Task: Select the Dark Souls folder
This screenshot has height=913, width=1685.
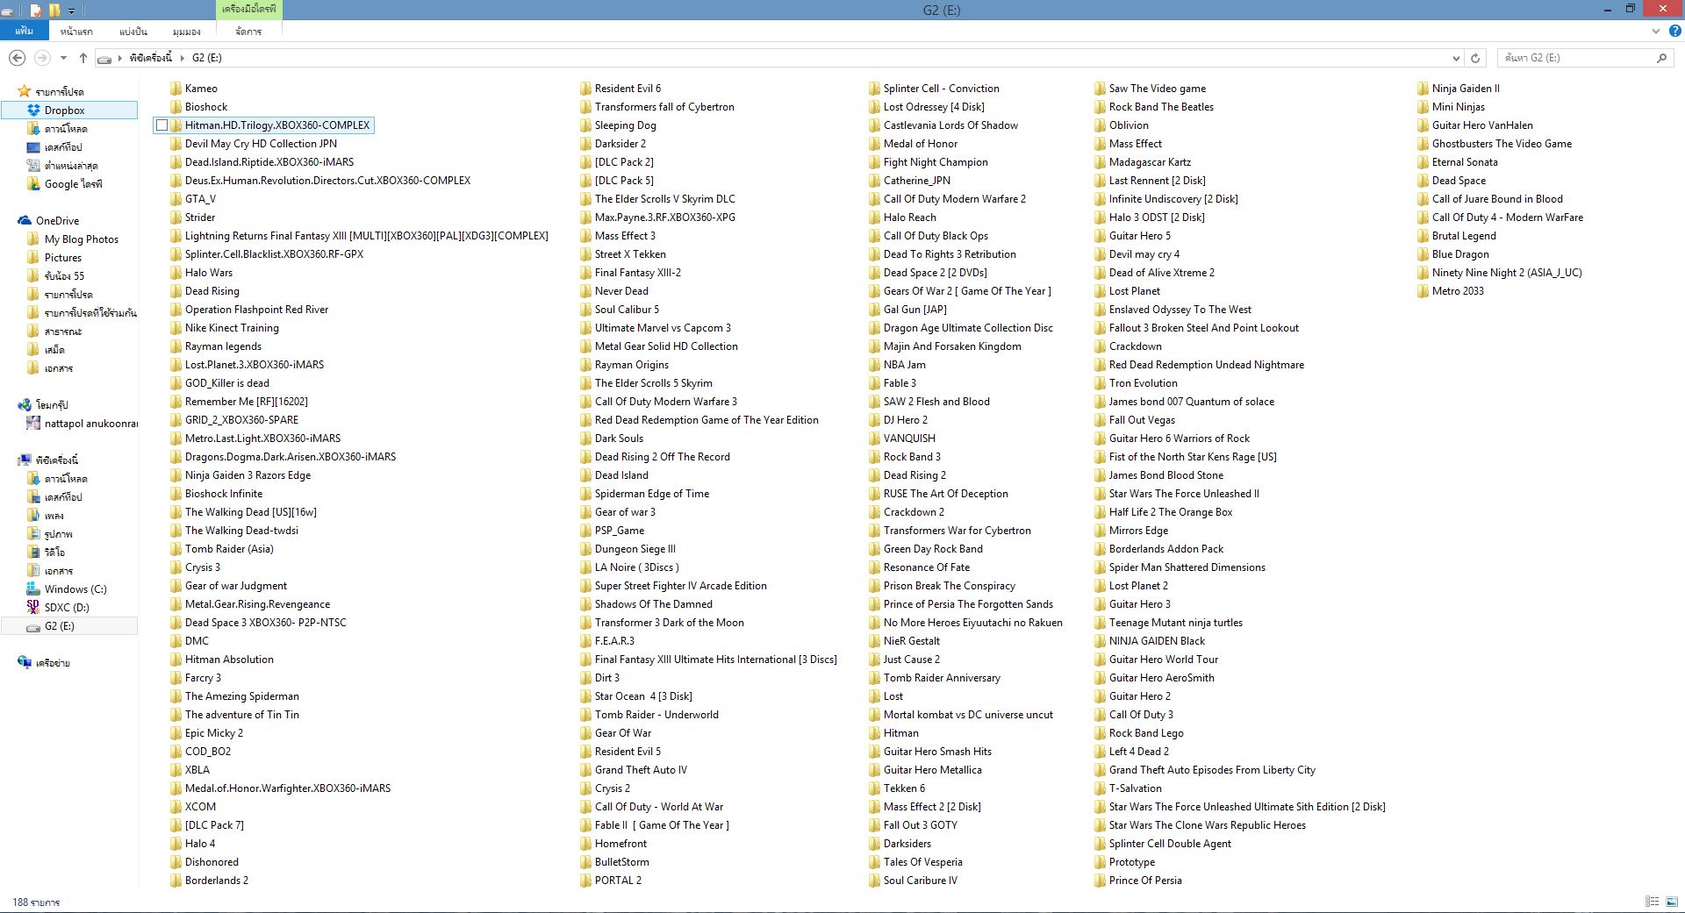Action: [x=619, y=439]
